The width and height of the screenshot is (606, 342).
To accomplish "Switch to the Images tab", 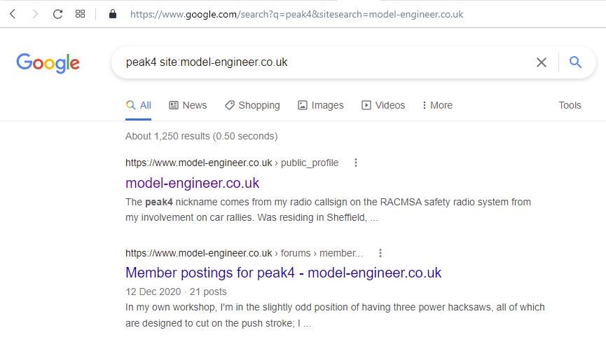I will point(321,105).
